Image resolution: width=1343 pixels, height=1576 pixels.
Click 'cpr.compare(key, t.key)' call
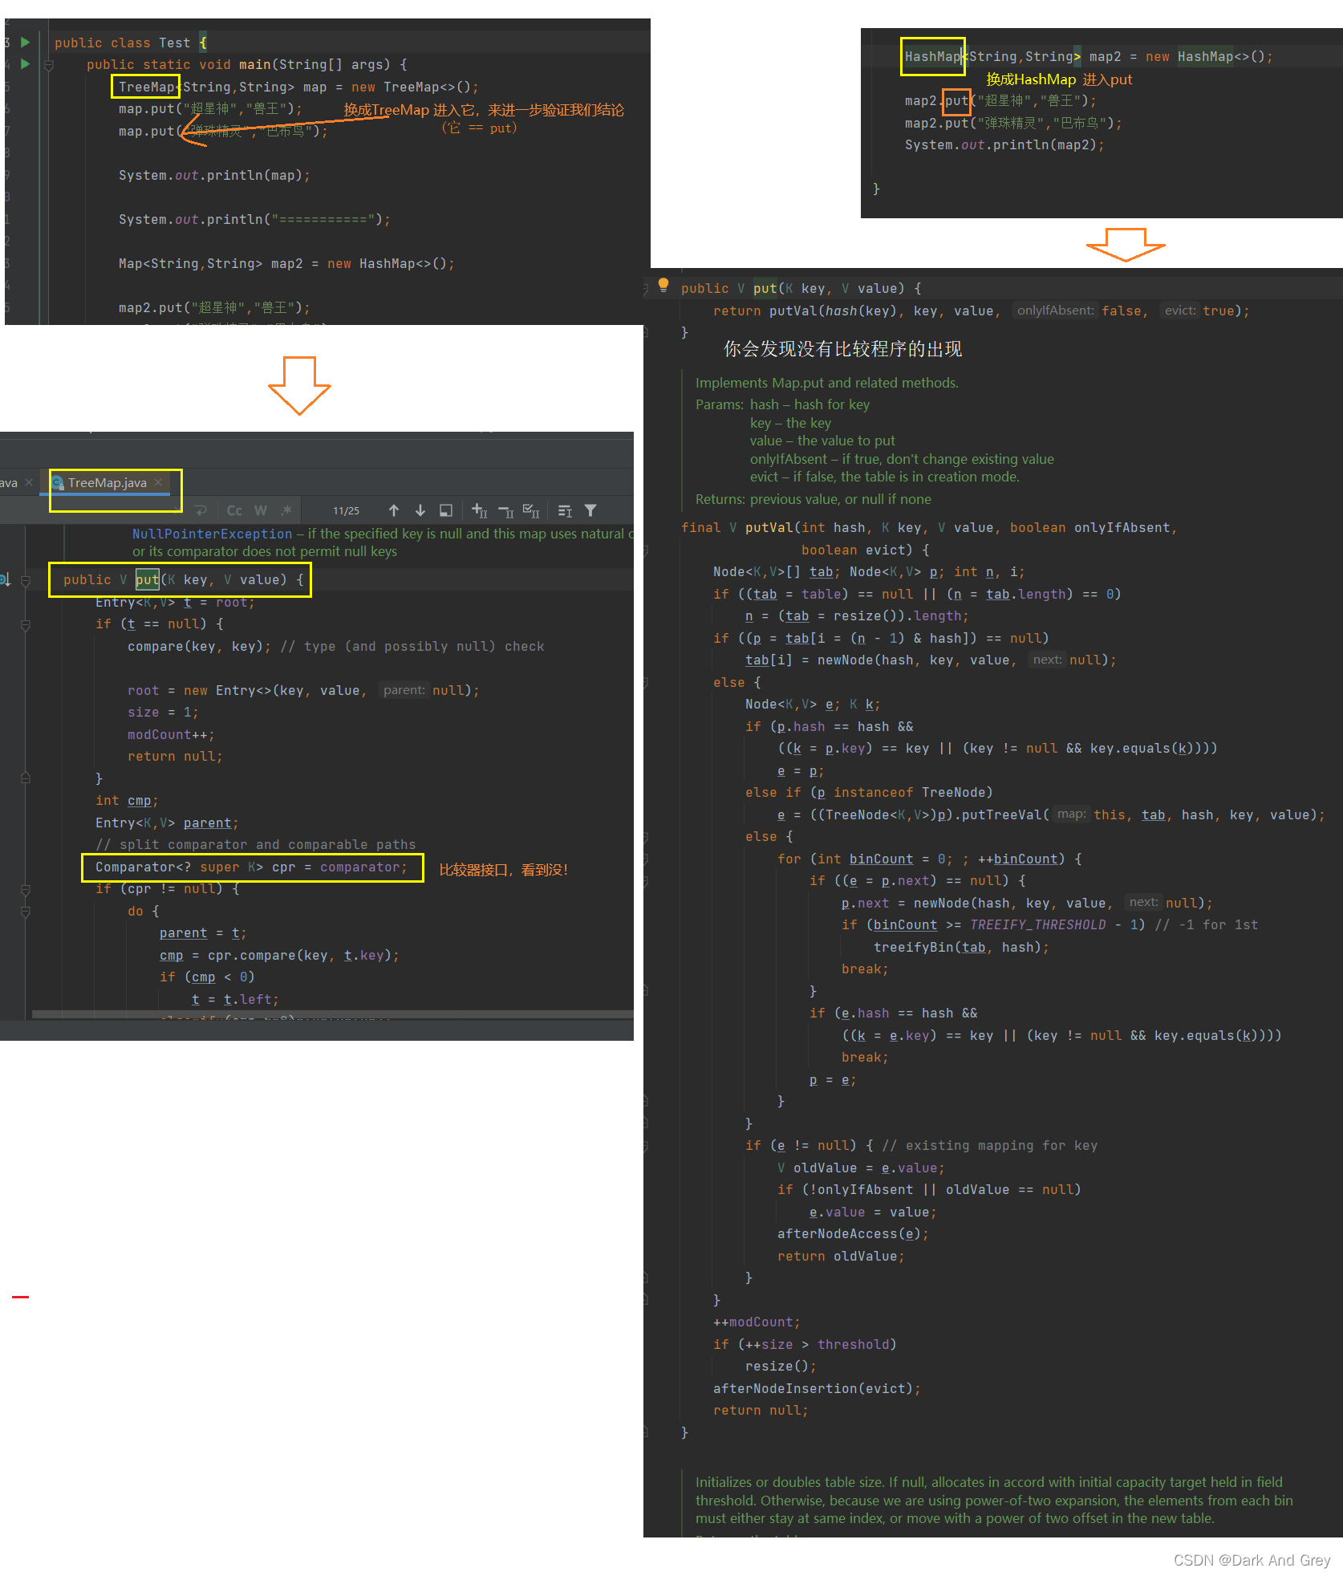coord(299,955)
